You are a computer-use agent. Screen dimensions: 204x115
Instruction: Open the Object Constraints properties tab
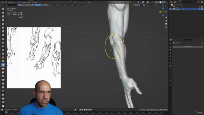click(170, 75)
